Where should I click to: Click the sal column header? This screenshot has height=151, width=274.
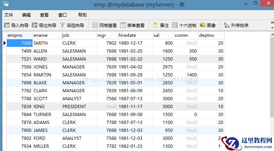tap(163, 35)
